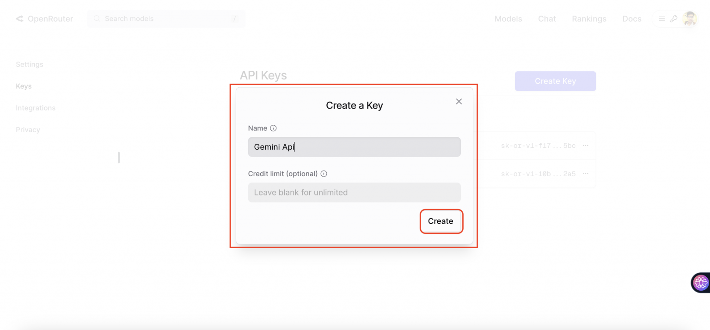Click the Credit limit input field
Viewport: 710px width, 330px height.
coord(354,192)
